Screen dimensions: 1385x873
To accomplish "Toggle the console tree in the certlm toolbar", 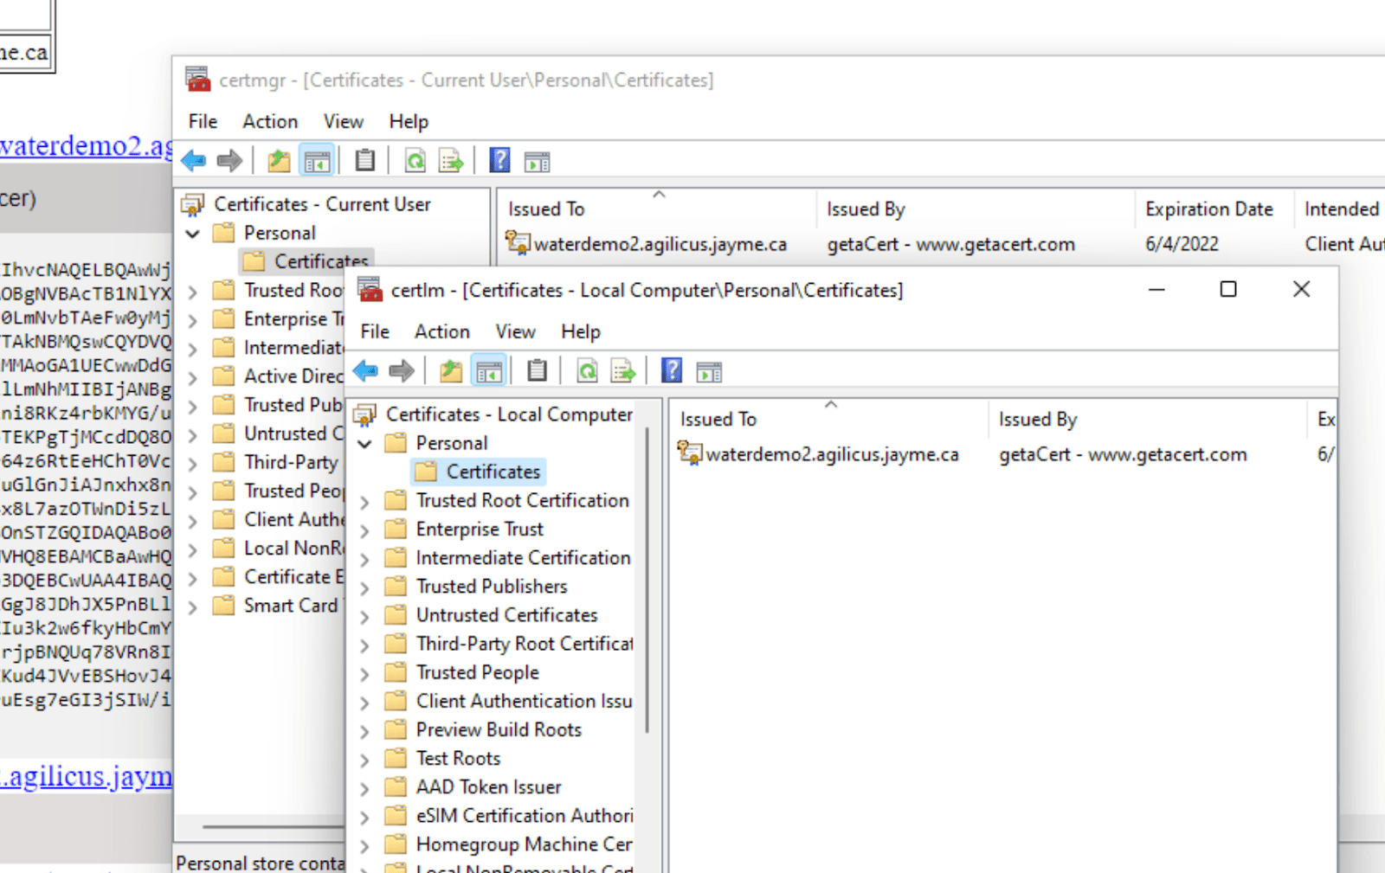I will click(488, 372).
